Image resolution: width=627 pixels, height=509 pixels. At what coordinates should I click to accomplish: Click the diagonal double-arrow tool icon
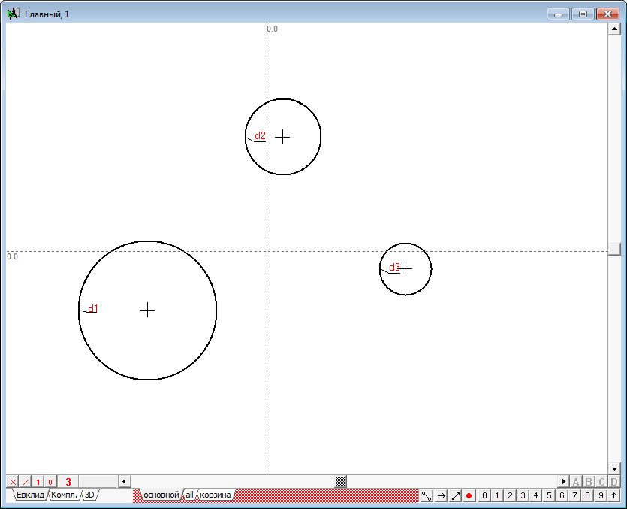[456, 495]
